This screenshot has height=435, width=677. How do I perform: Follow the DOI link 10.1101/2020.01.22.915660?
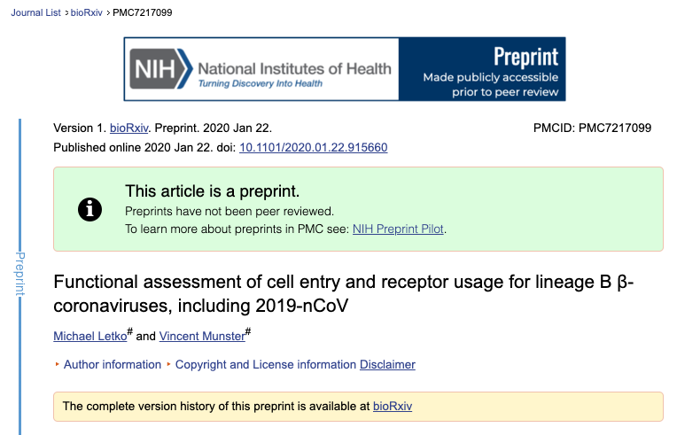tap(313, 148)
